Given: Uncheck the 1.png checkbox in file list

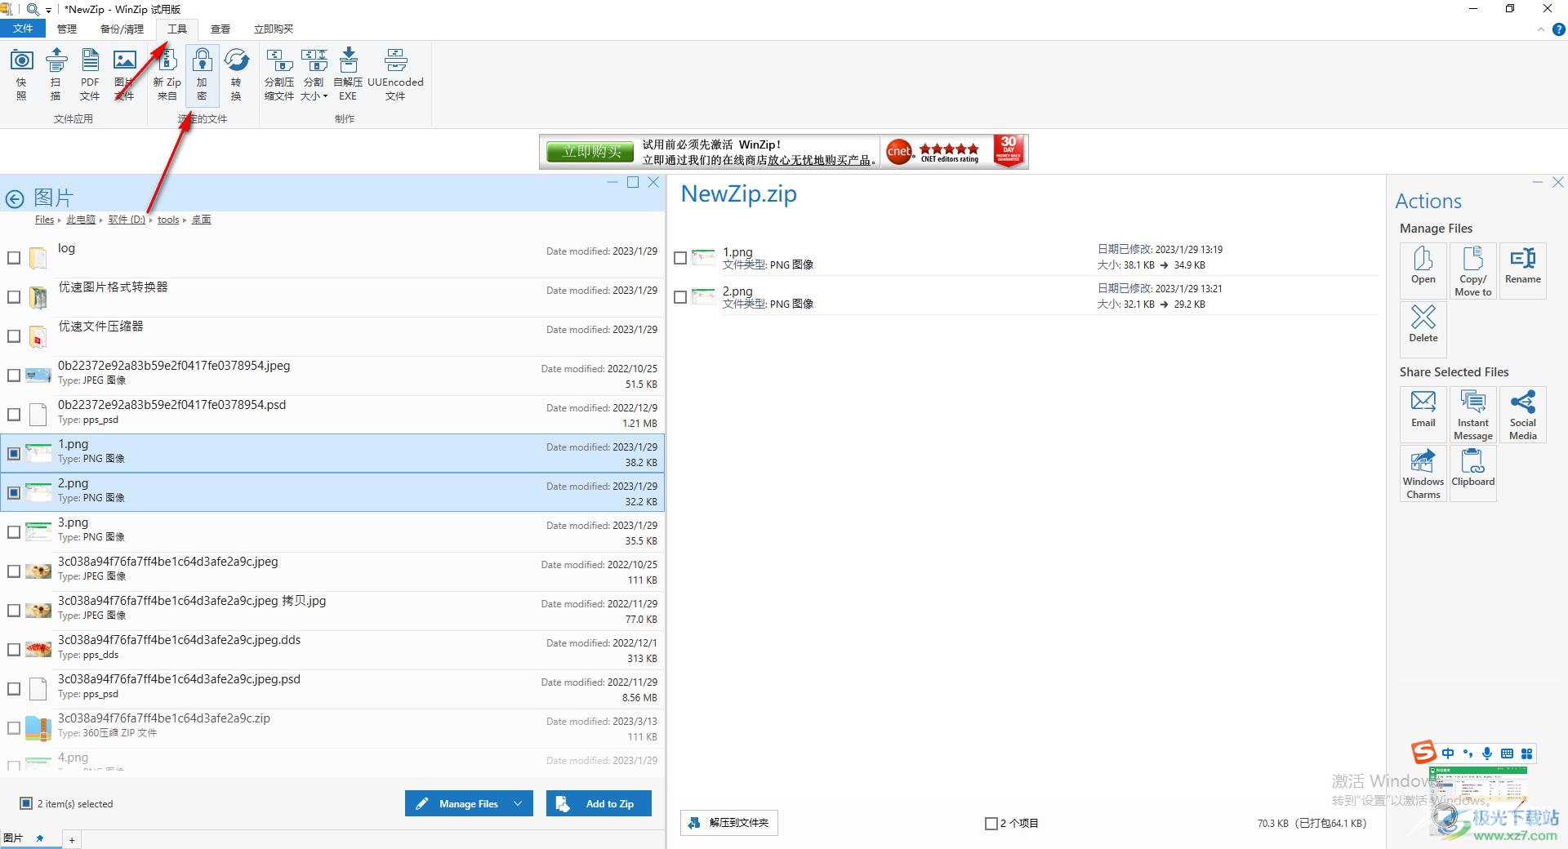Looking at the screenshot, I should [x=14, y=453].
